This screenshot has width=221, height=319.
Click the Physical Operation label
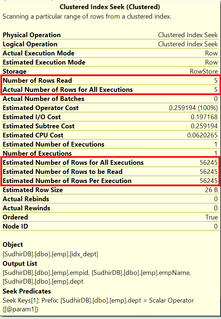pyautogui.click(x=32, y=35)
